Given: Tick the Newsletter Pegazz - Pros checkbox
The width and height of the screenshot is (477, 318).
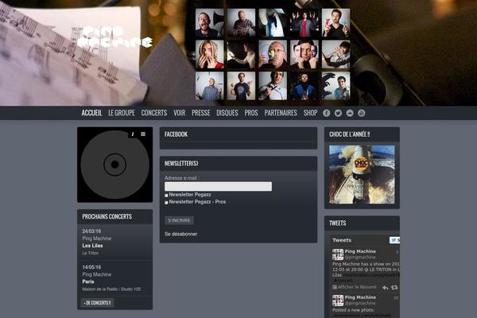Looking at the screenshot, I should [166, 203].
